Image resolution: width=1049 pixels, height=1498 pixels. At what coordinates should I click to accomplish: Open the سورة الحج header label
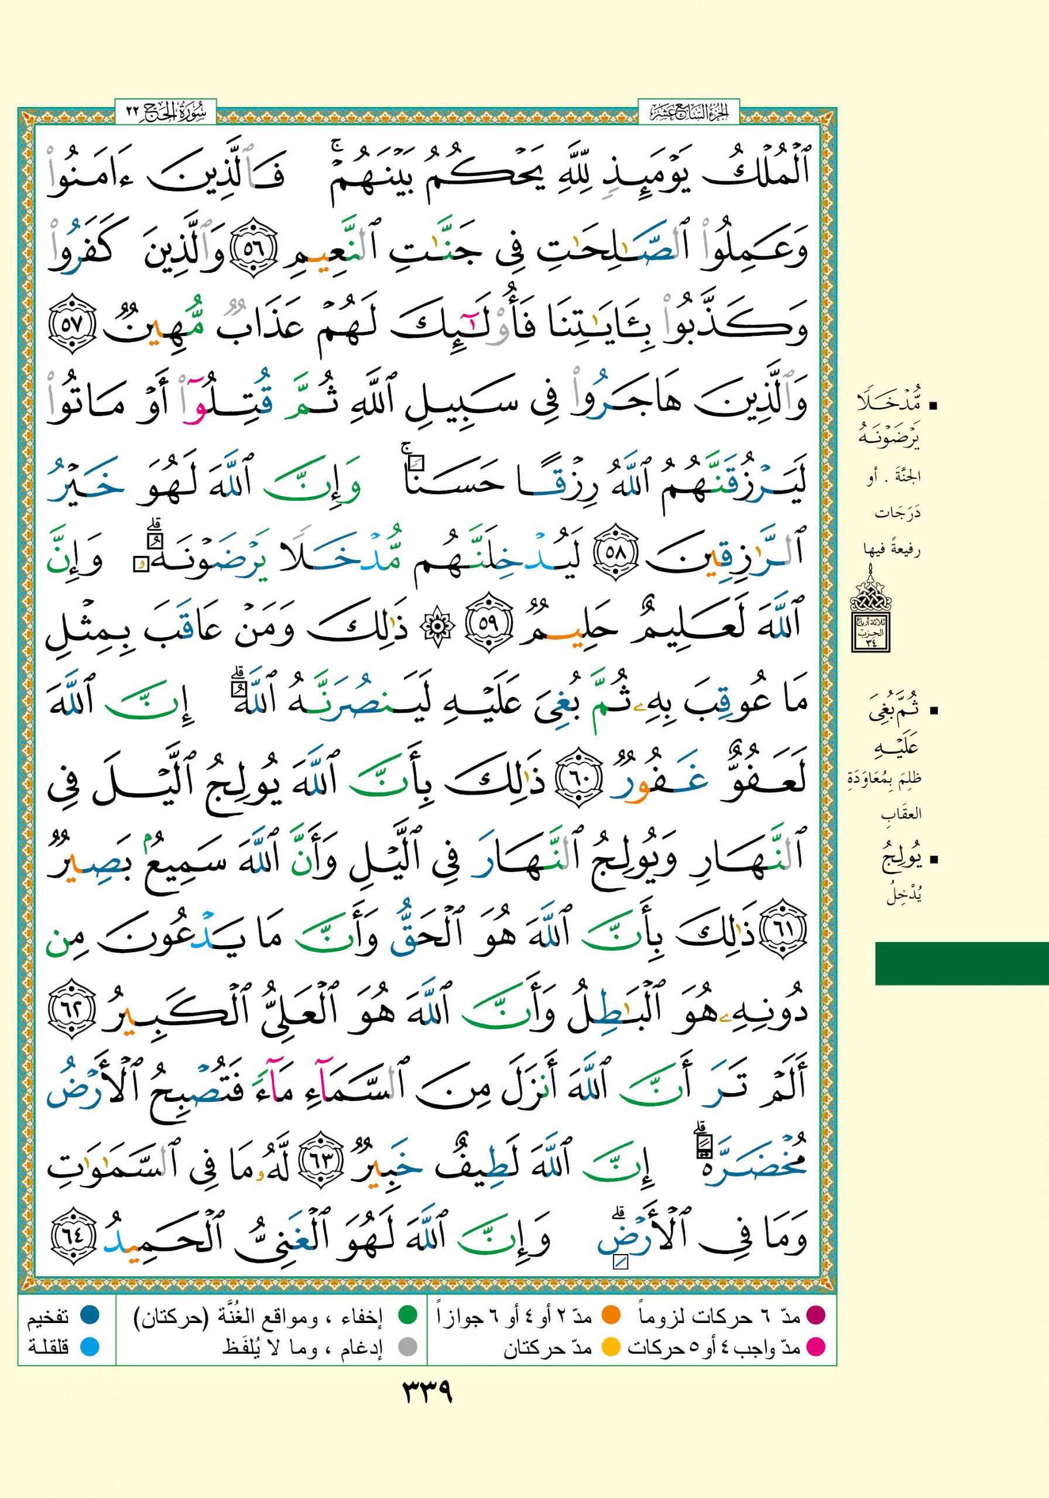[166, 114]
